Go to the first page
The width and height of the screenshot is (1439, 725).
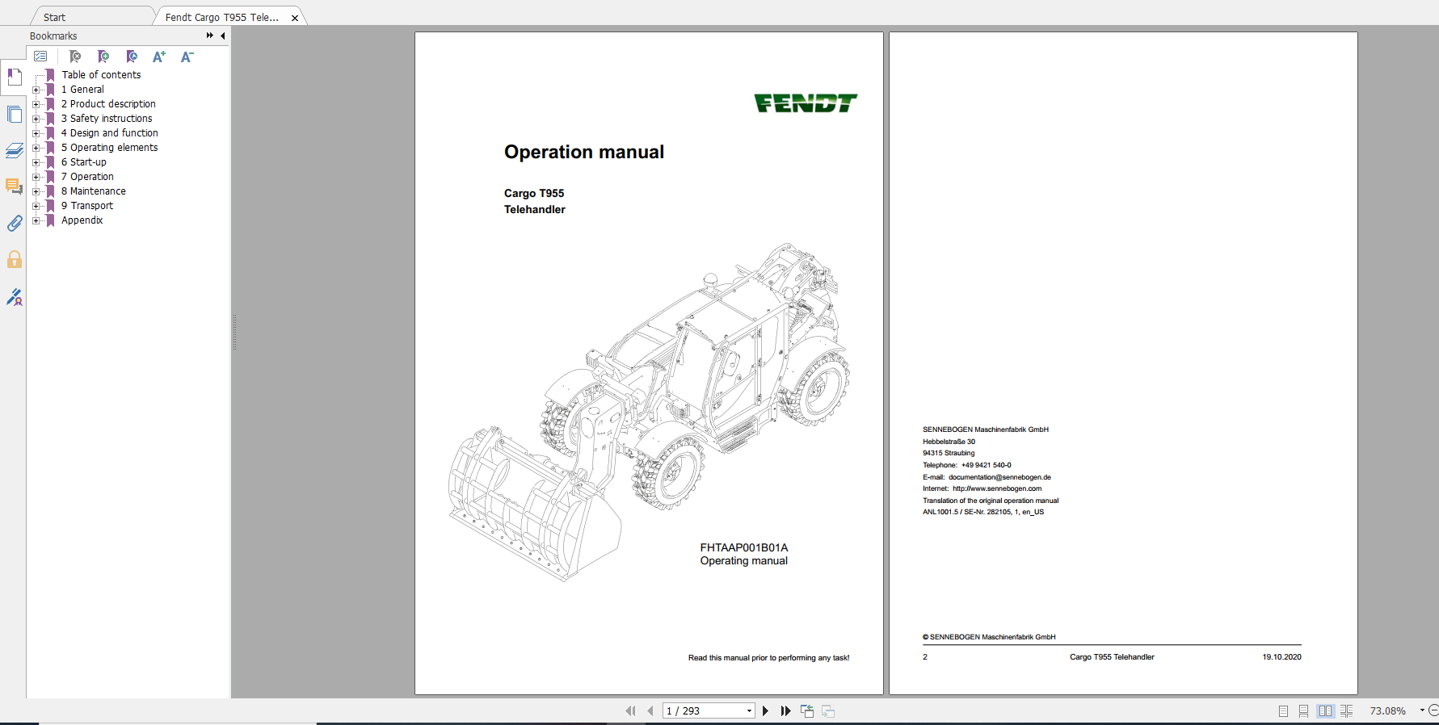[630, 711]
